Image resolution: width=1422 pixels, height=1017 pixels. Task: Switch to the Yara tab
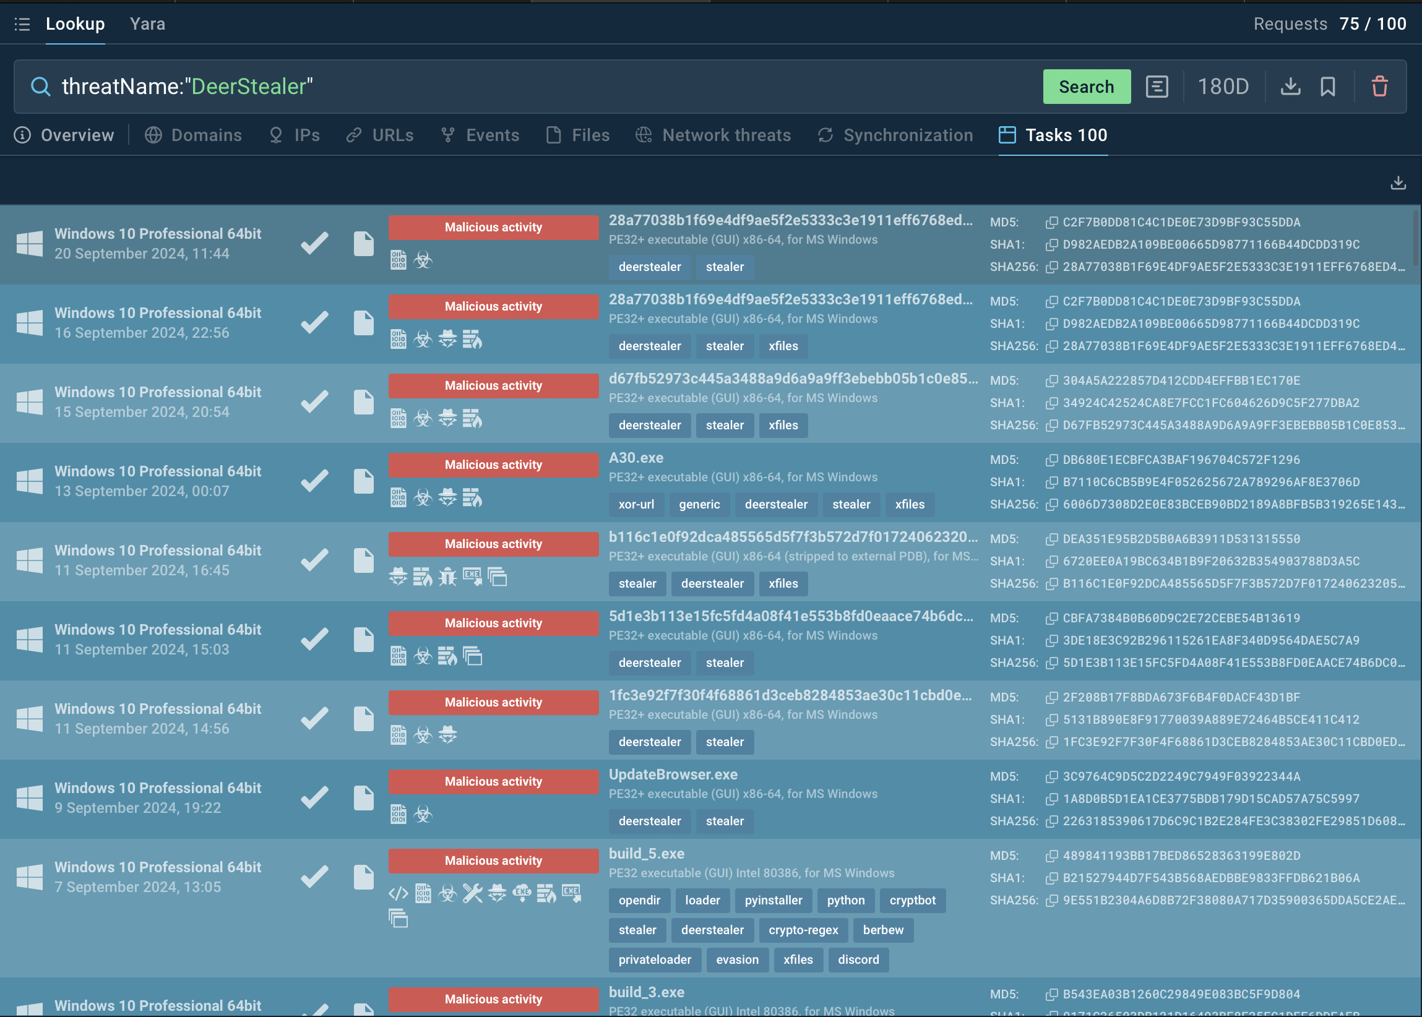(147, 24)
